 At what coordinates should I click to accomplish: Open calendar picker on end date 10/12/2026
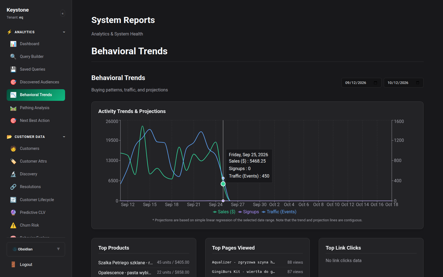pyautogui.click(x=418, y=83)
